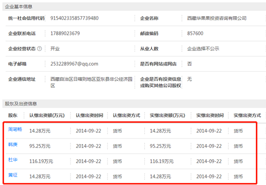
Task: Click company name 西藏华果果投资咨询有限公司
Action: [x=217, y=18]
